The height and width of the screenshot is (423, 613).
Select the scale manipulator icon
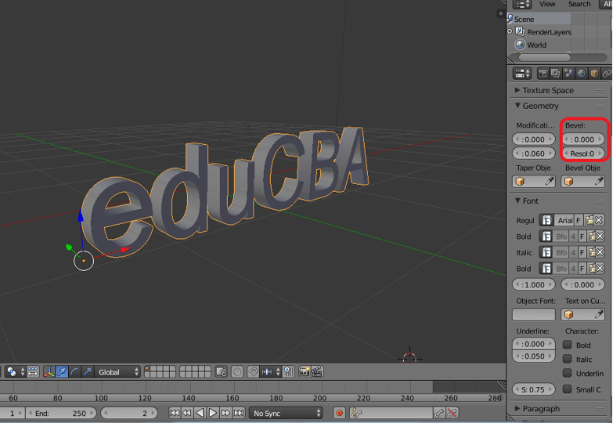[87, 372]
